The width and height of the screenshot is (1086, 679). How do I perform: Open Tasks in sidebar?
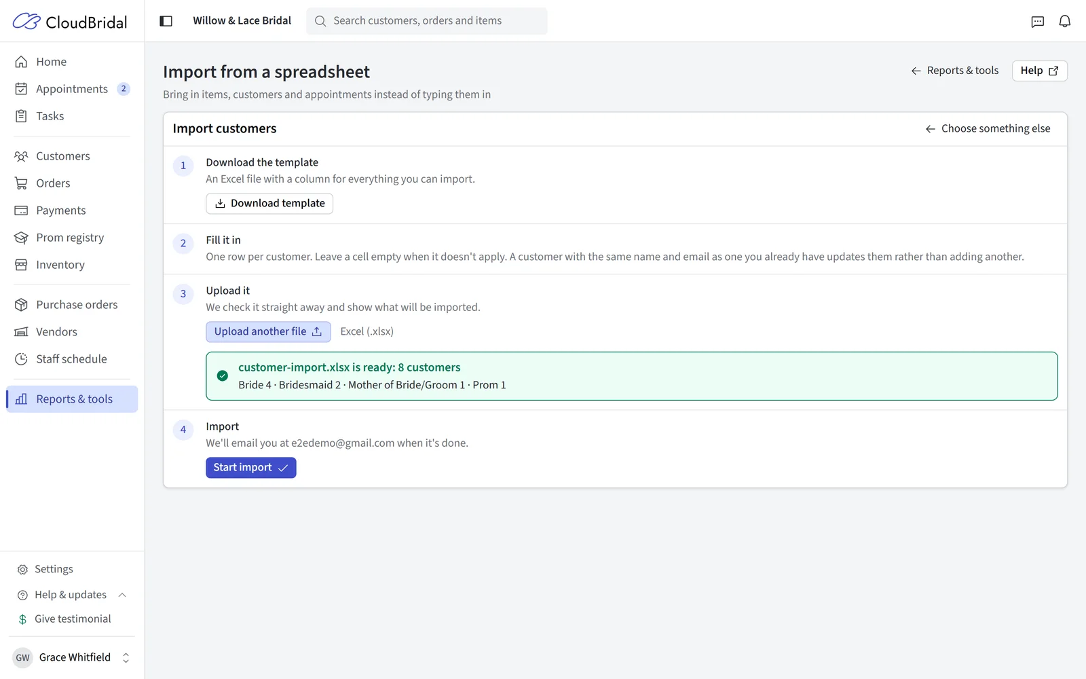(72, 116)
